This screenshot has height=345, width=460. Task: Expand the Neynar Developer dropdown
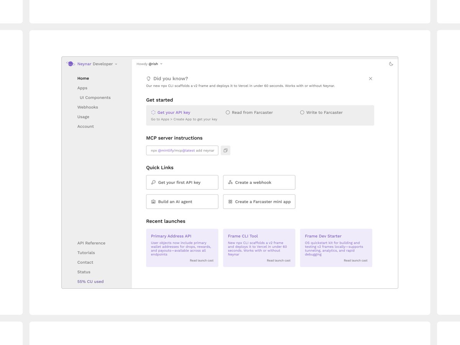click(97, 64)
